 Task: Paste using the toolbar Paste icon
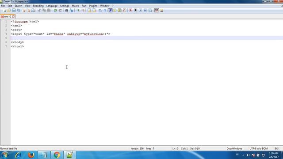[49, 11]
